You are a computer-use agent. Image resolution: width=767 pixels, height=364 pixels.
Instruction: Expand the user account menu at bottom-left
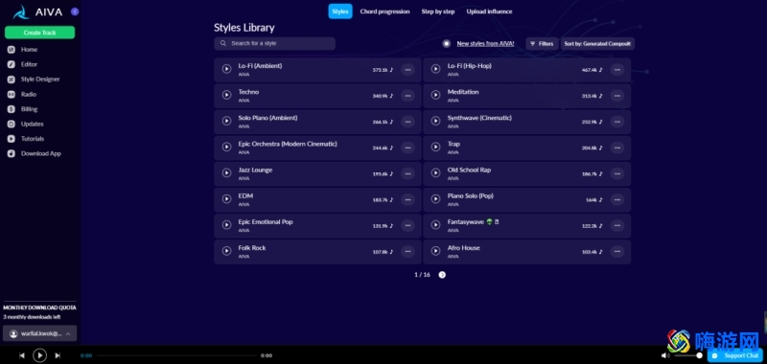click(x=40, y=333)
